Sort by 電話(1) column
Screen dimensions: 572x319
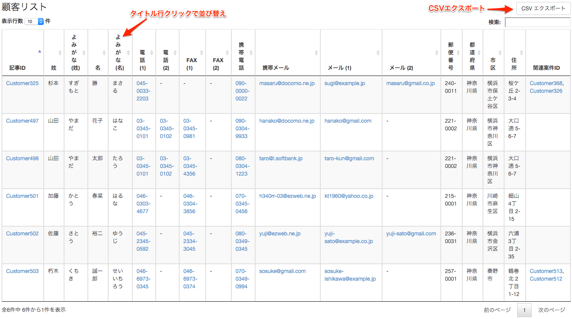click(x=152, y=53)
